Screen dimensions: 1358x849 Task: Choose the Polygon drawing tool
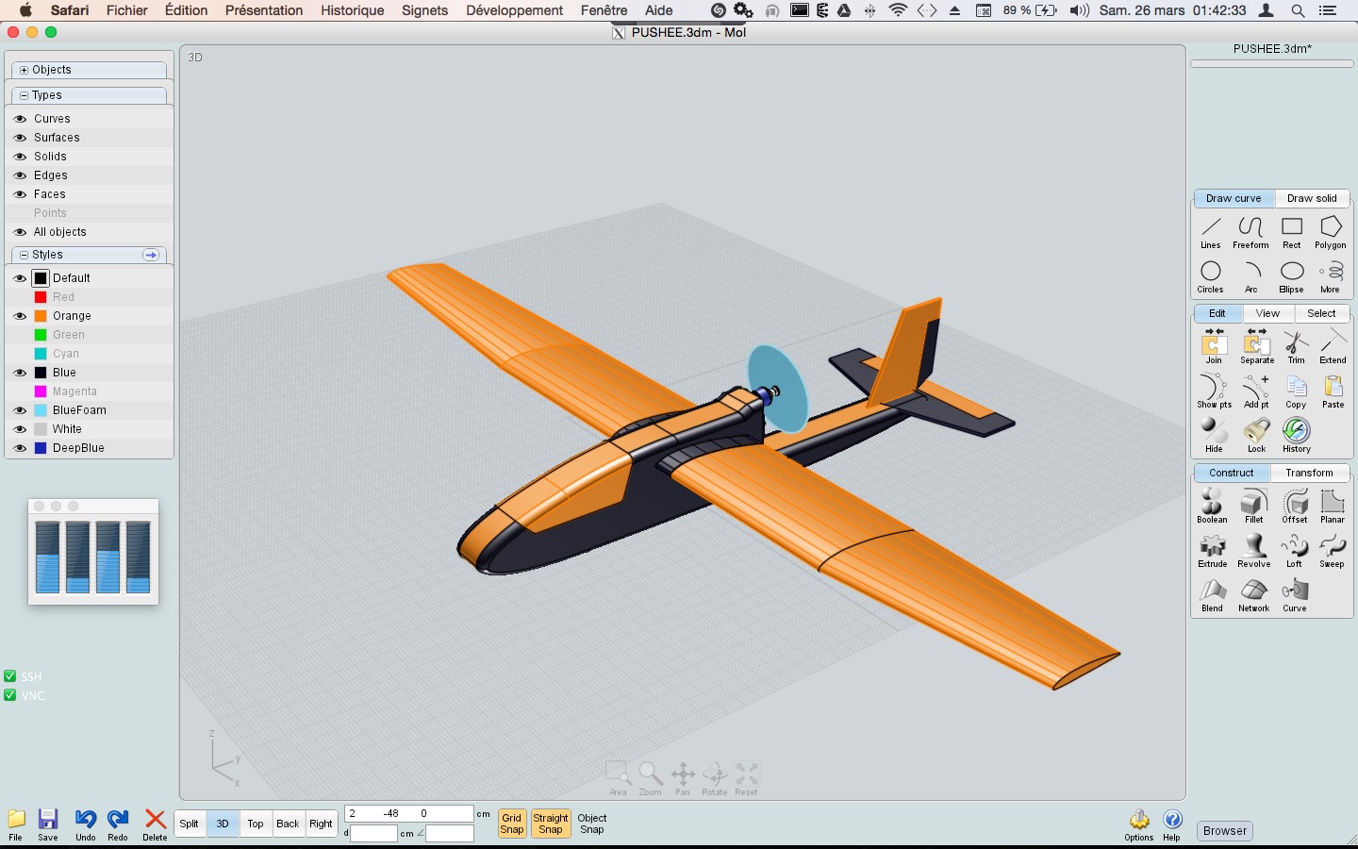[1330, 228]
